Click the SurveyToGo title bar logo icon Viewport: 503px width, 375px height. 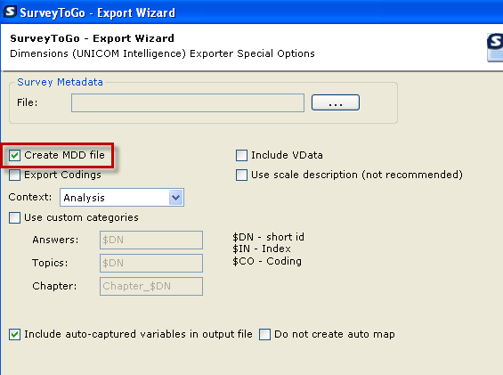pyautogui.click(x=10, y=12)
